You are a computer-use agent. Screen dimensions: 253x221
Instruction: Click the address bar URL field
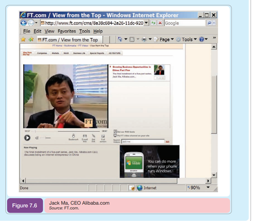pyautogui.click(x=92, y=23)
